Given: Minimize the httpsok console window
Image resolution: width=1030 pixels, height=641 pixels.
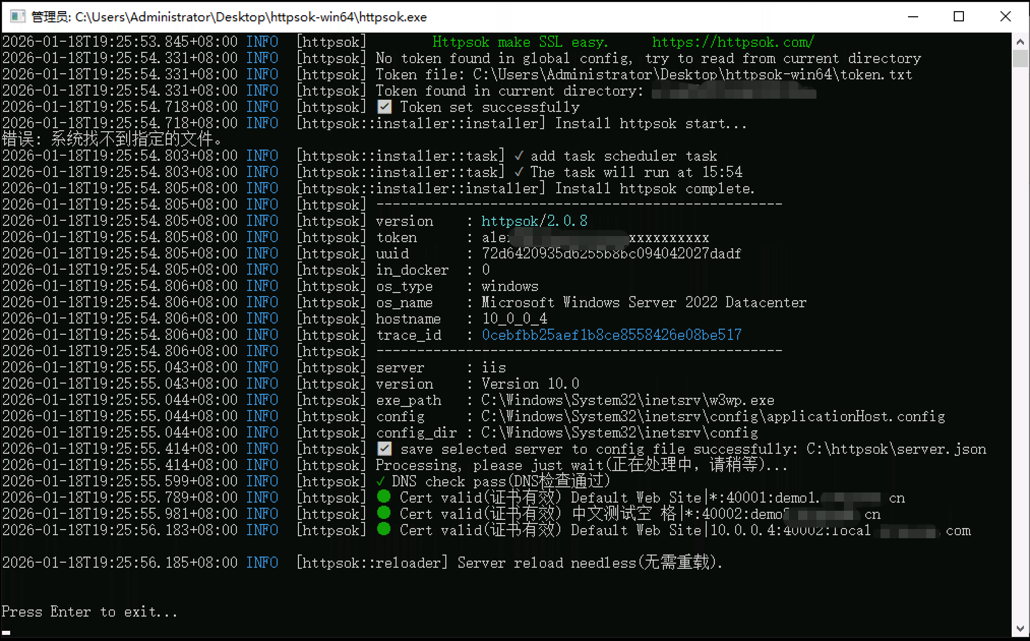Looking at the screenshot, I should coord(913,17).
